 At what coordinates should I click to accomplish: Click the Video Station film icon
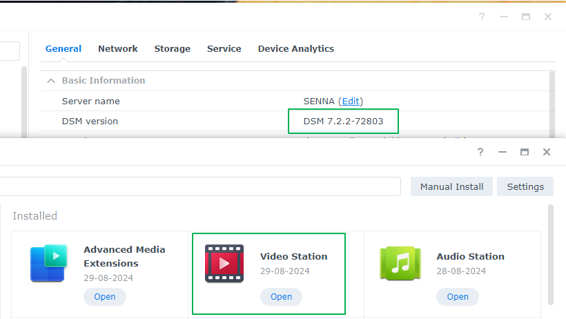tap(224, 263)
